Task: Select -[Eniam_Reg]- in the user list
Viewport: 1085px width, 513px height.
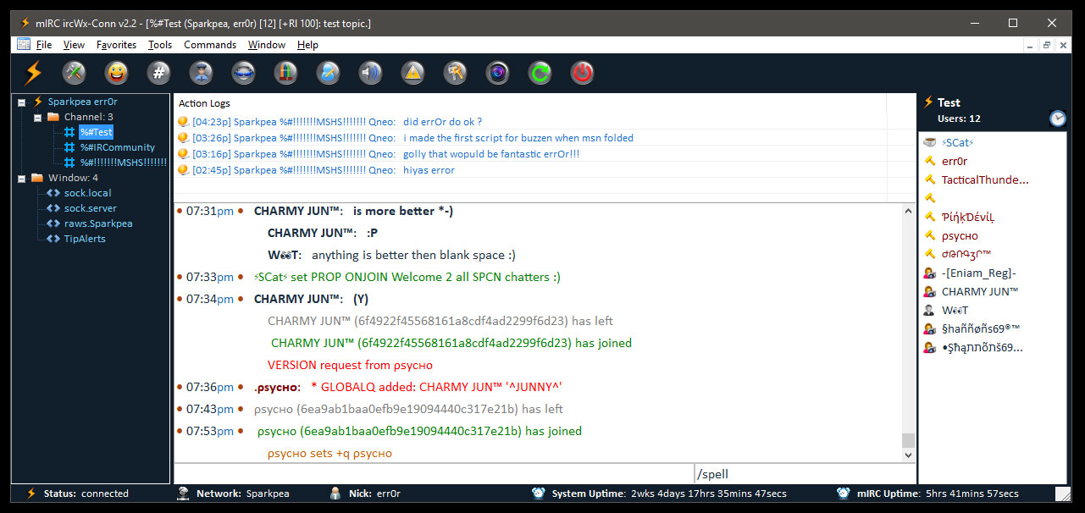Action: click(978, 273)
